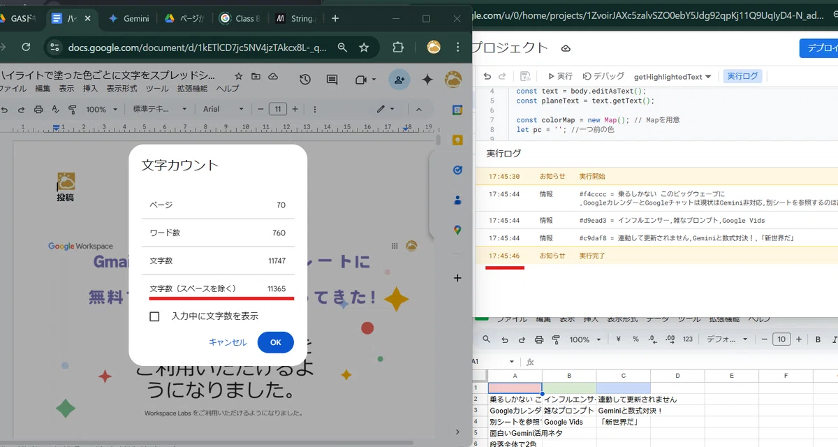Image resolution: width=838 pixels, height=447 pixels.
Task: Click Sheets paint format icon
Action: pos(557,339)
